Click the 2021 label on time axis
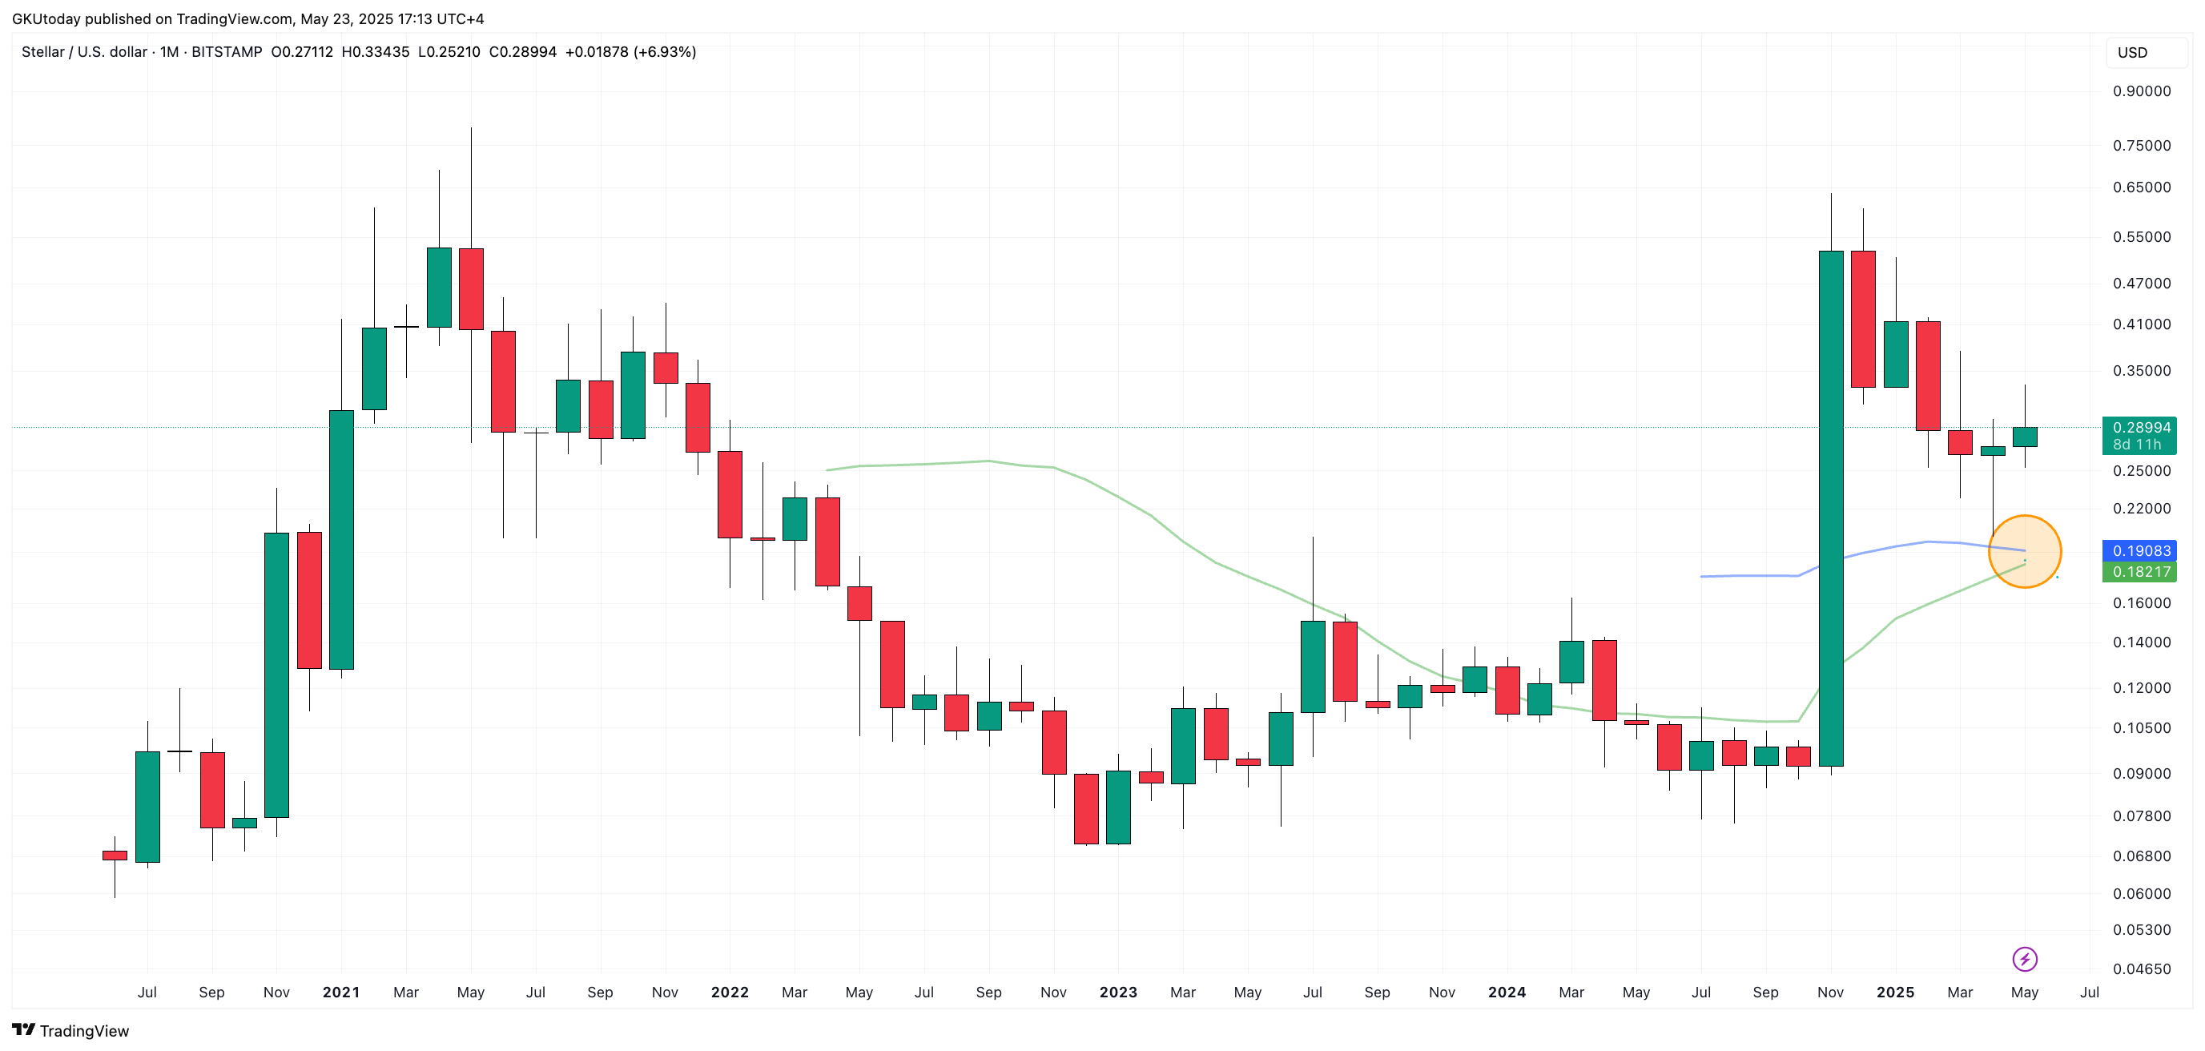Screen dimensions: 2205x1051 pos(340,992)
